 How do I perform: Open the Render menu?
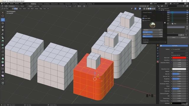[x=12, y=4]
